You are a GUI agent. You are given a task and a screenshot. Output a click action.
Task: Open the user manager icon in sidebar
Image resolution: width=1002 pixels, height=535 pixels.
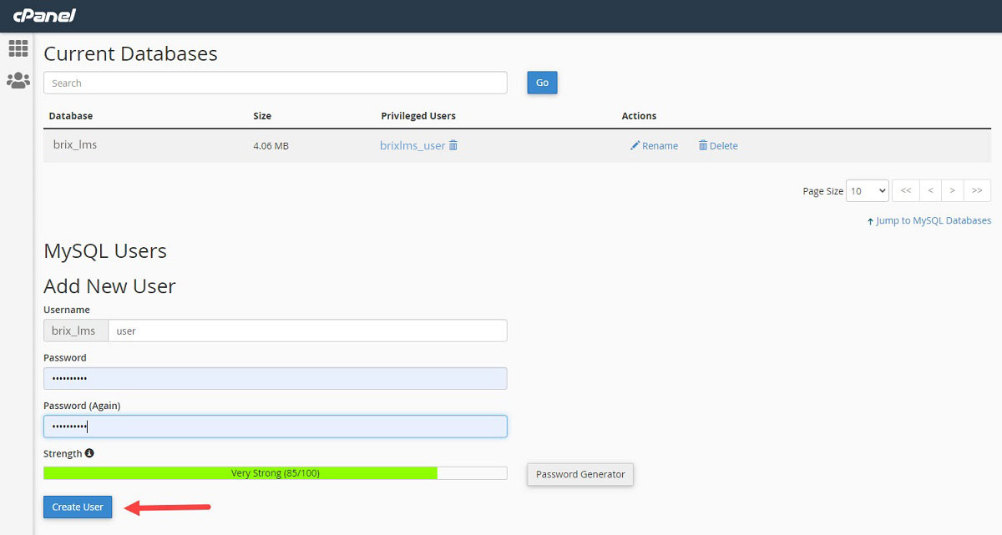click(x=18, y=81)
